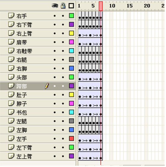Hide the 右下臂 layer via eye dot
This screenshot has height=167, width=166.
click(55, 25)
